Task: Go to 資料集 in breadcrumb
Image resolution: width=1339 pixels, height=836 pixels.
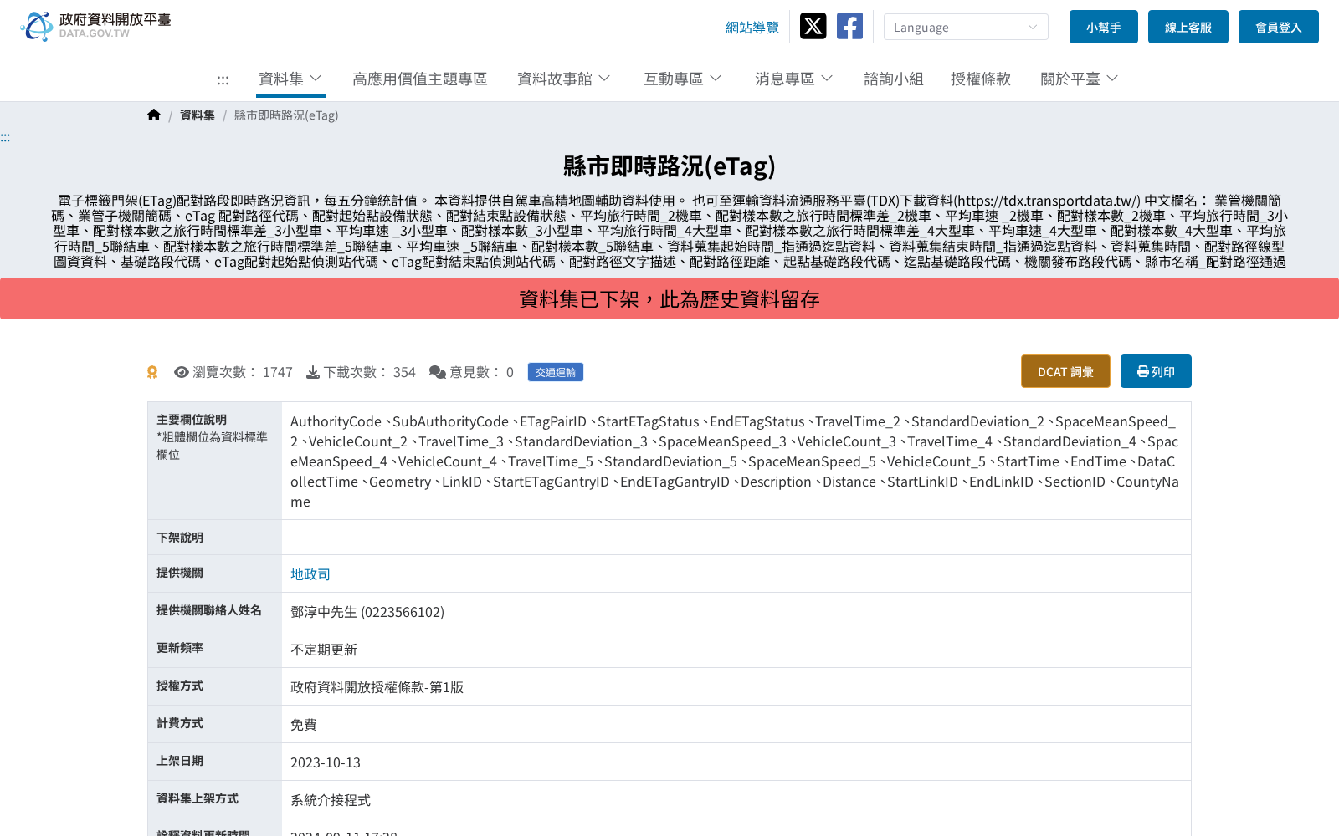Action: pos(198,115)
